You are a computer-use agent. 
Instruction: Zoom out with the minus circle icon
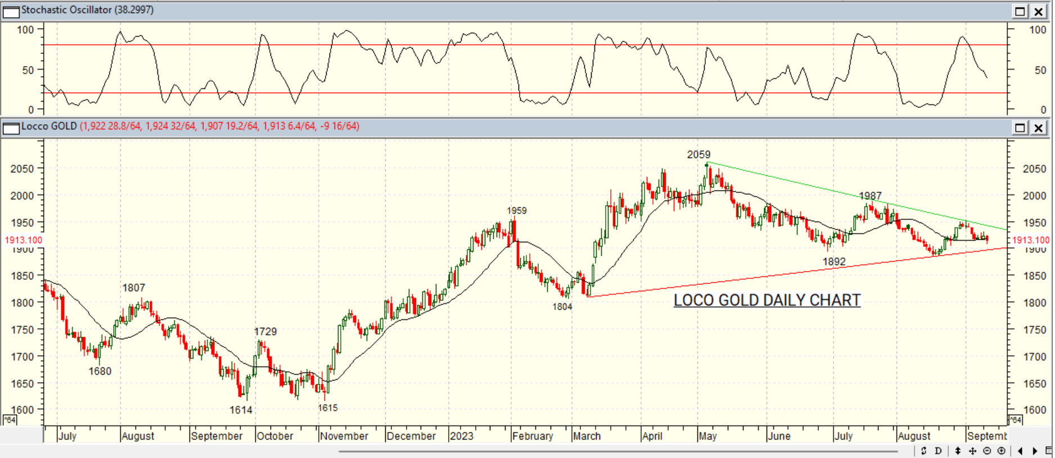[x=987, y=451]
